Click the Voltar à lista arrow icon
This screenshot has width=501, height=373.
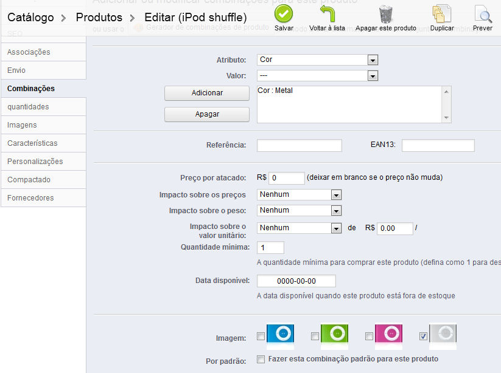(327, 13)
